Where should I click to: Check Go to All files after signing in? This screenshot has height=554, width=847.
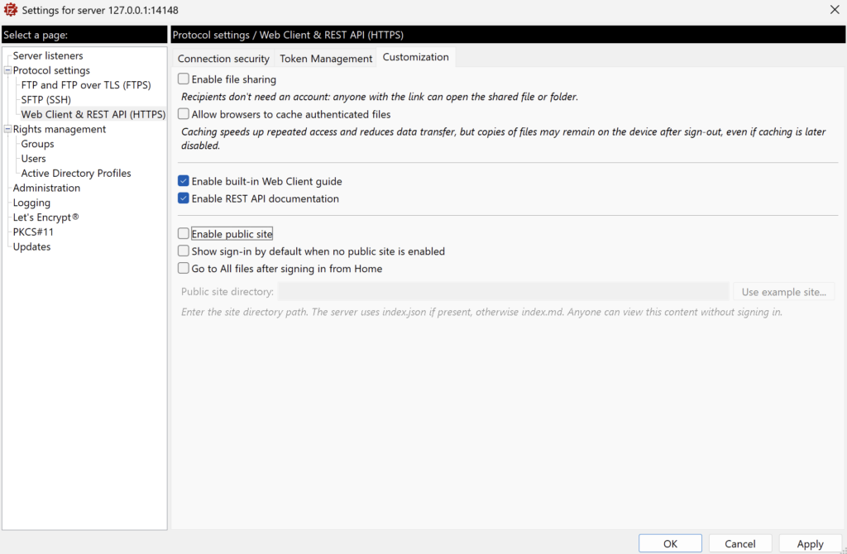tap(184, 269)
